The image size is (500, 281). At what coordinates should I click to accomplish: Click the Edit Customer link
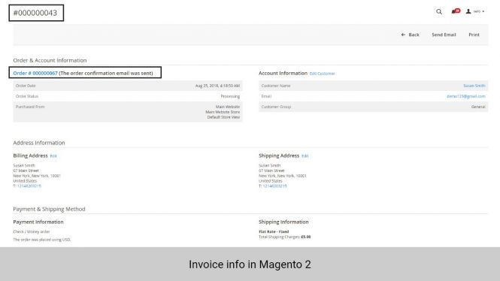[x=322, y=74]
